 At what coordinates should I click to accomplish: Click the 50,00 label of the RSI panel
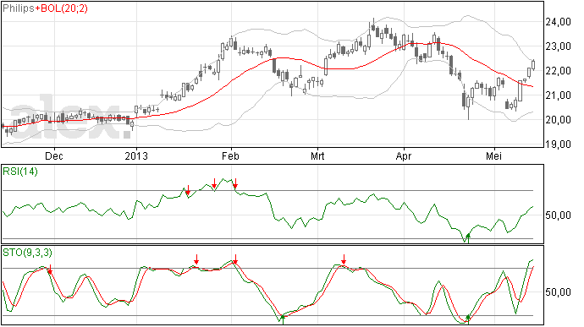click(x=558, y=215)
